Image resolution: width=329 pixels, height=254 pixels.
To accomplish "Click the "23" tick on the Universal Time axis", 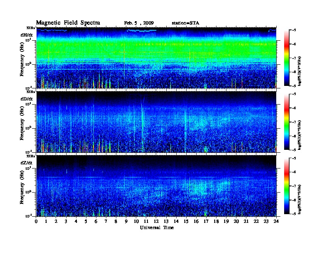I will (266, 222).
